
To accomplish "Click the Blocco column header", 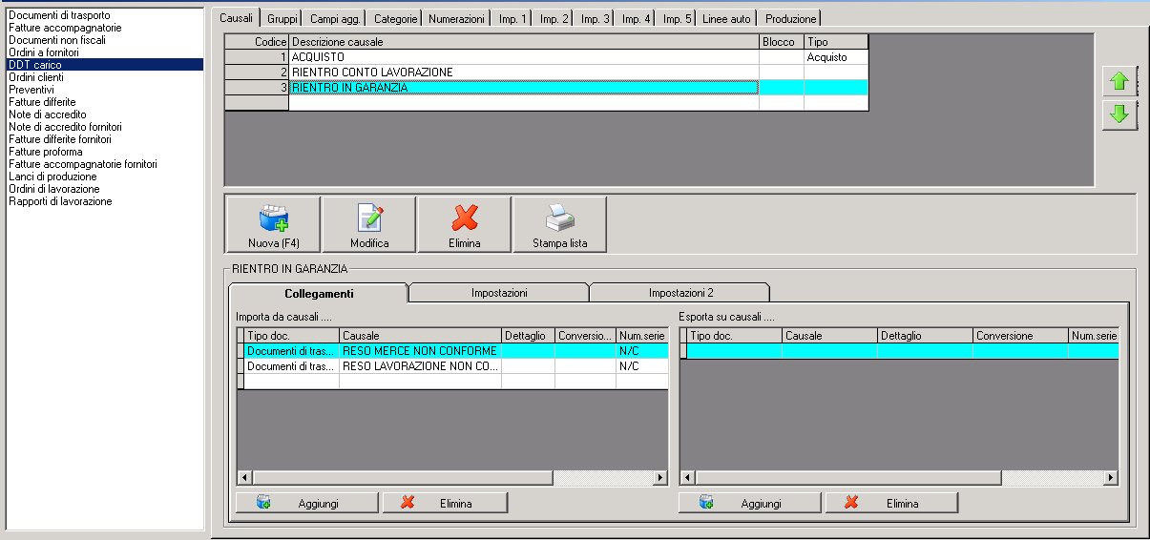I will pyautogui.click(x=782, y=42).
